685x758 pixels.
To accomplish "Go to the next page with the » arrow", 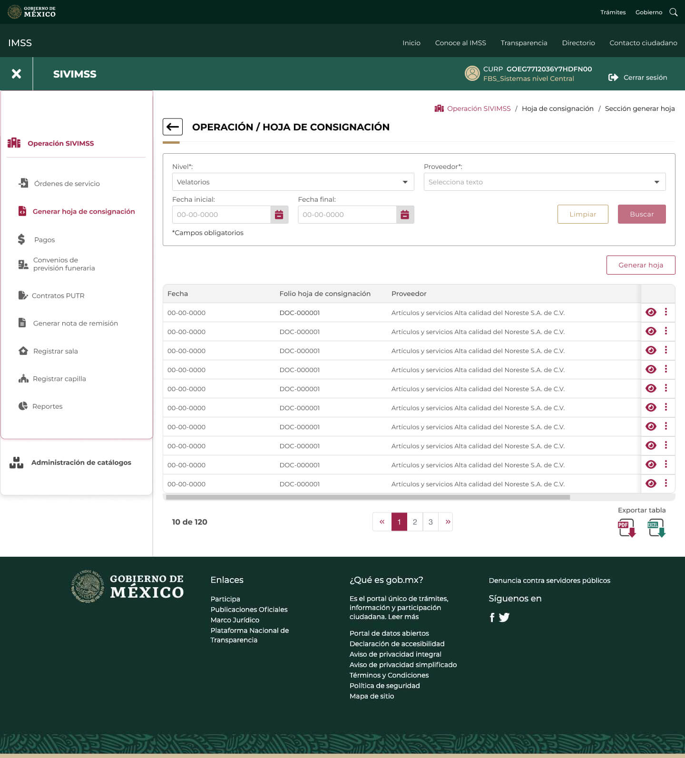I will 447,522.
